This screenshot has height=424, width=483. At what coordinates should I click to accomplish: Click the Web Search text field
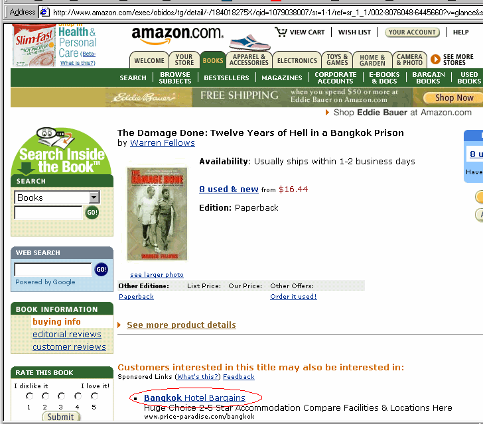click(x=53, y=270)
